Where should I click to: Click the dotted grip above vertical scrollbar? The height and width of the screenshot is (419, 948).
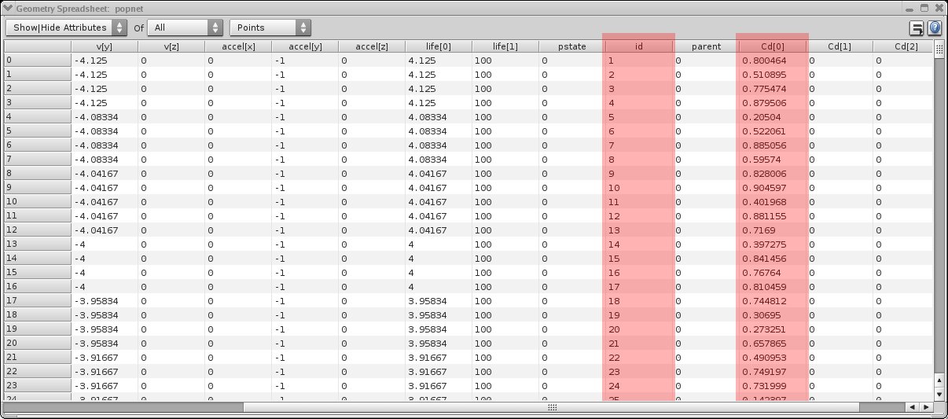(939, 48)
